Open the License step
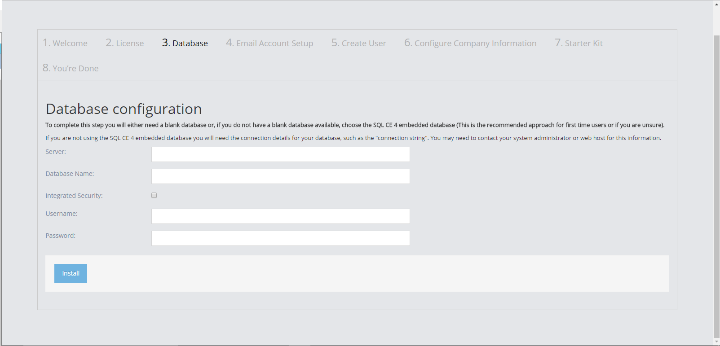Image resolution: width=720 pixels, height=346 pixels. tap(125, 43)
